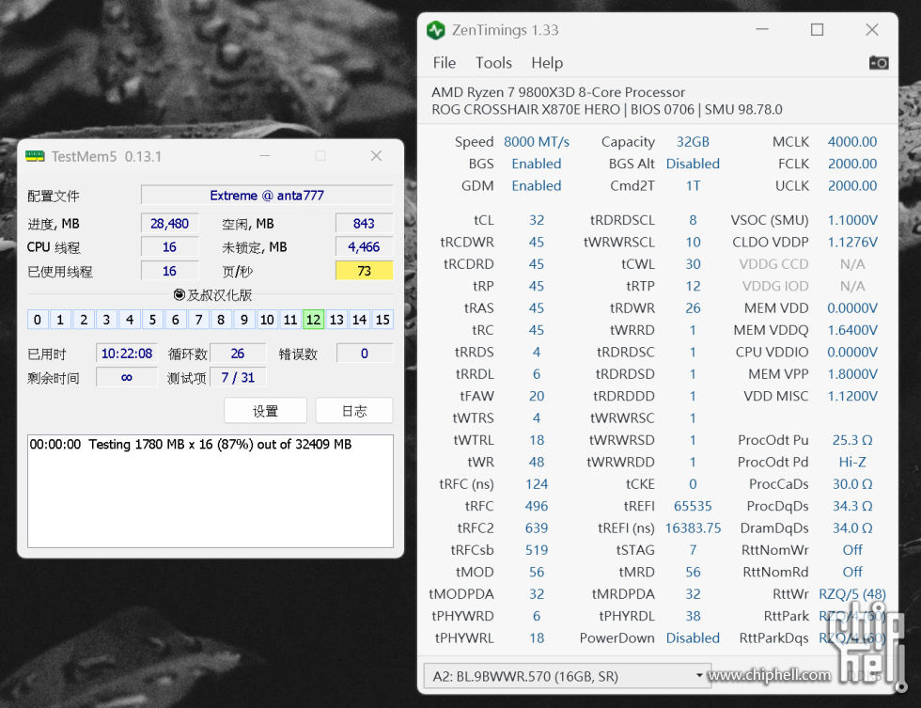Click the free memory value 843
The image size is (921, 708).
365,224
